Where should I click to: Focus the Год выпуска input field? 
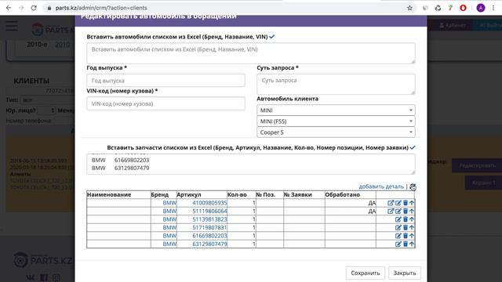(x=166, y=81)
